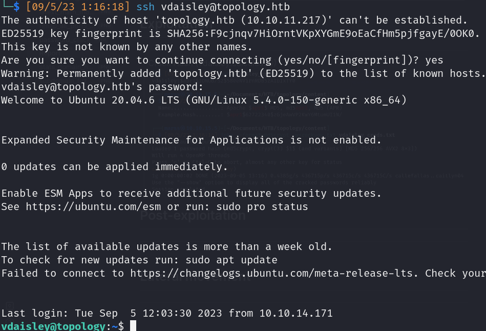Click the last login IP 10.10.14.171
486x331 pixels.
(x=296, y=313)
